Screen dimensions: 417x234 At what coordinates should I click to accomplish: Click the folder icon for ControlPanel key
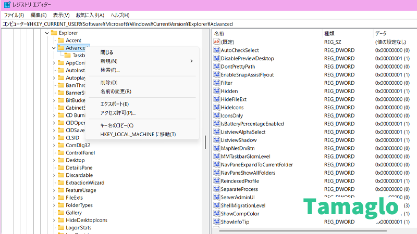pyautogui.click(x=60, y=153)
